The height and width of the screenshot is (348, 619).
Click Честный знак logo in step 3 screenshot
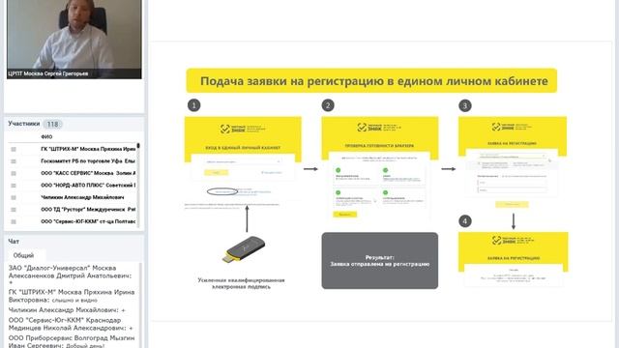(x=512, y=127)
